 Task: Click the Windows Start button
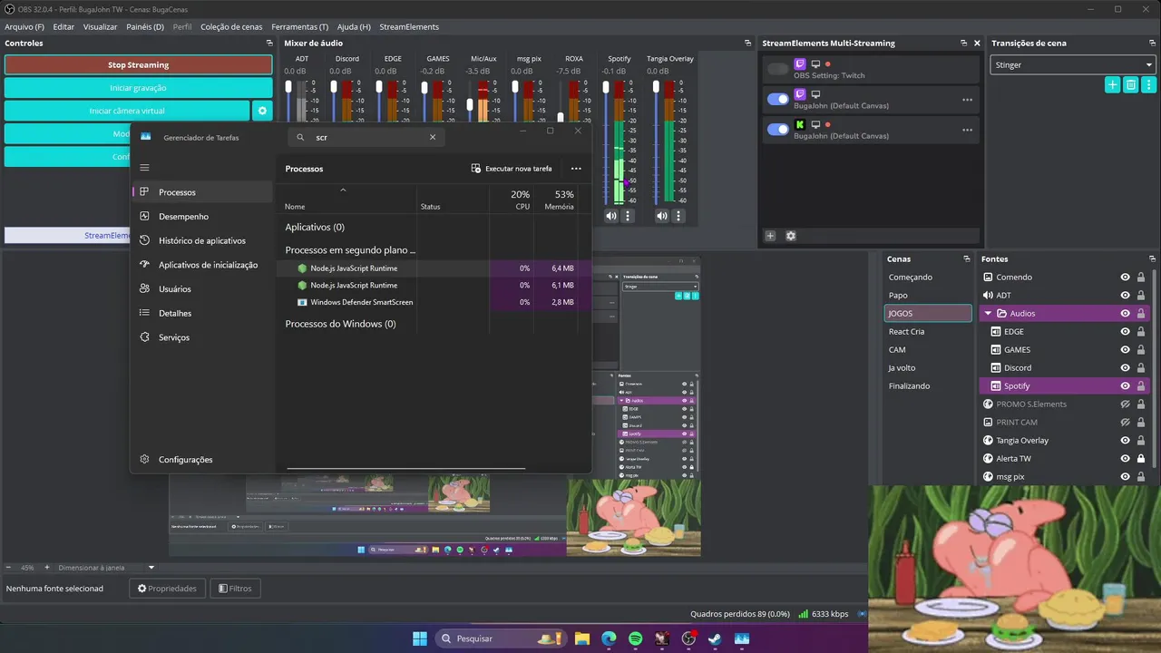coord(420,638)
